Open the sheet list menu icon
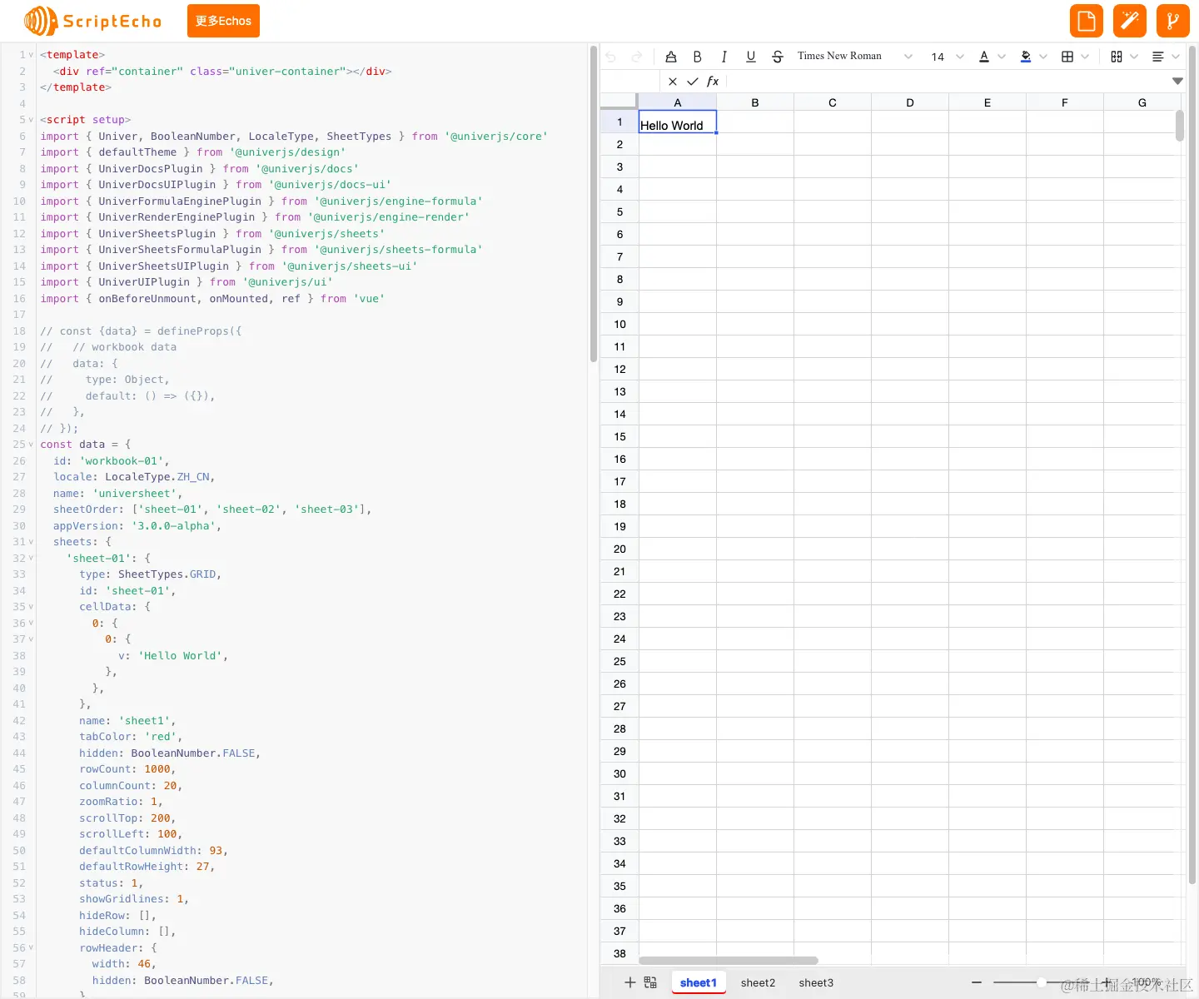This screenshot has height=999, width=1199. [650, 982]
